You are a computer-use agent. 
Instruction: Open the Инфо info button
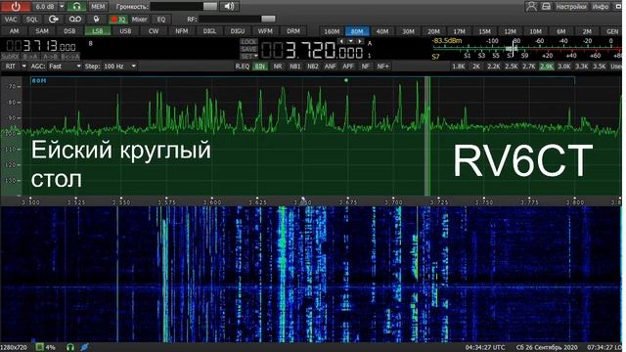pyautogui.click(x=600, y=7)
